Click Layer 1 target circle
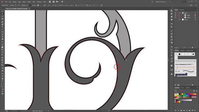199x112 pixels. click(195, 19)
